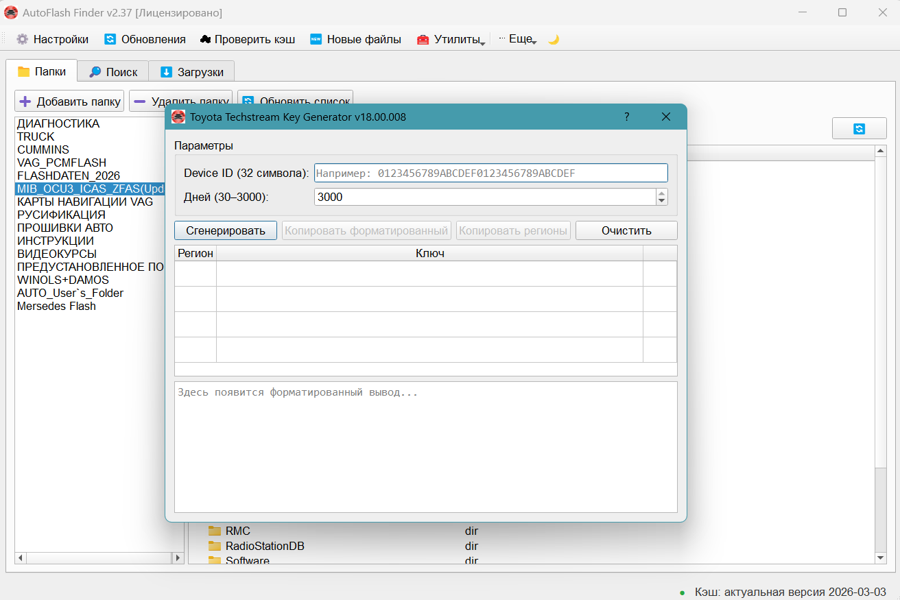Screen dimensions: 900x600
Task: Switch to the Загрузки tab
Action: pos(192,71)
